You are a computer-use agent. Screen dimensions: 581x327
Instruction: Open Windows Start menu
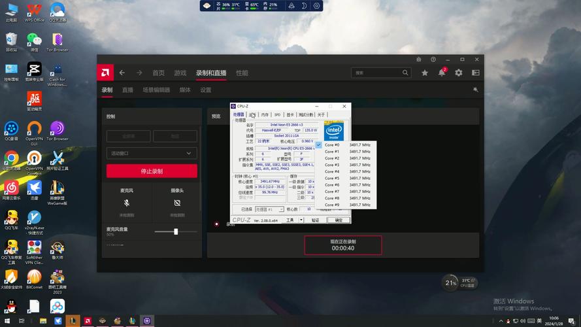coord(7,320)
